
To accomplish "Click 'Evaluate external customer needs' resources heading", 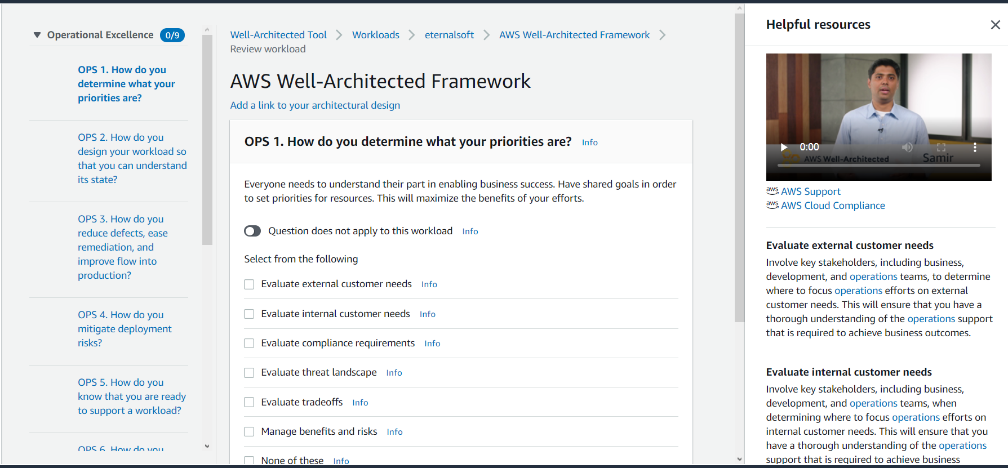I will (850, 246).
